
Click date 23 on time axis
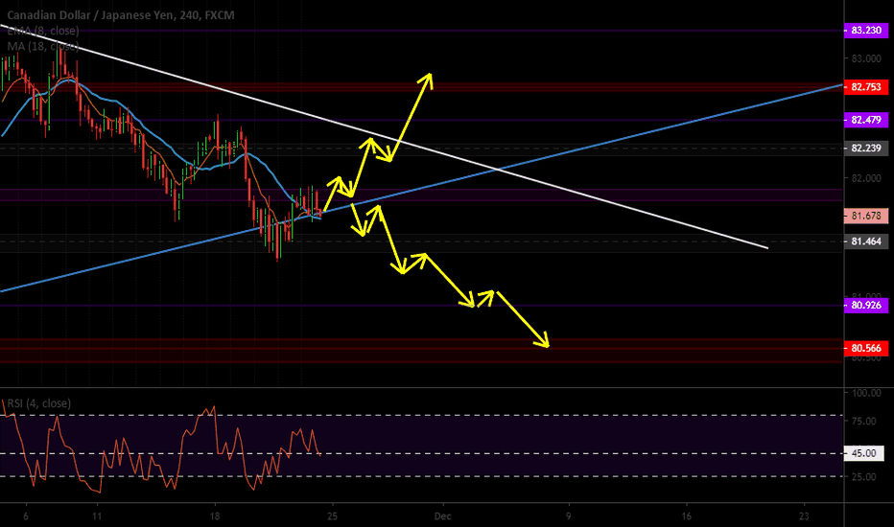pos(804,516)
